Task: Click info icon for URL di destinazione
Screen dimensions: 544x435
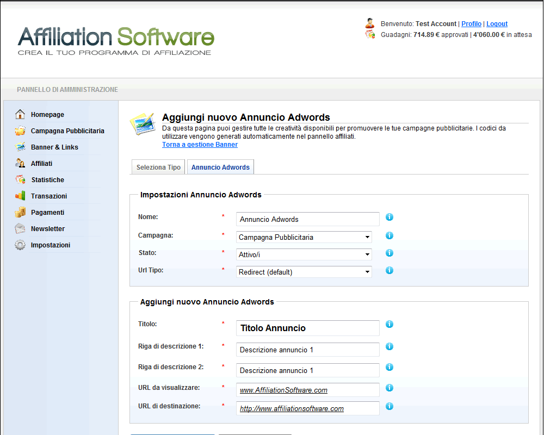Action: click(x=390, y=406)
